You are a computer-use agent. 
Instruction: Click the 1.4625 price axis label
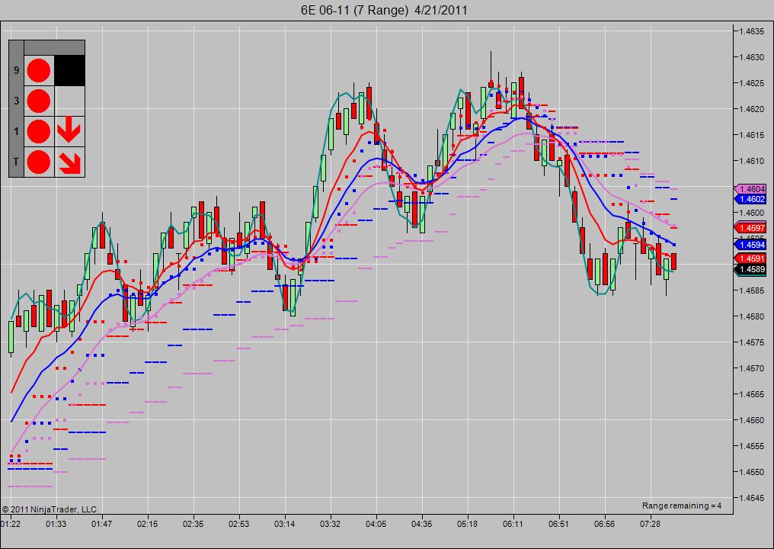[752, 83]
